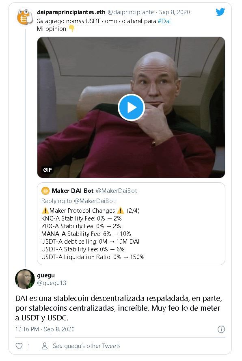This screenshot has height=361, width=242.
Task: Click the GIF badge on the video
Action: (x=47, y=170)
